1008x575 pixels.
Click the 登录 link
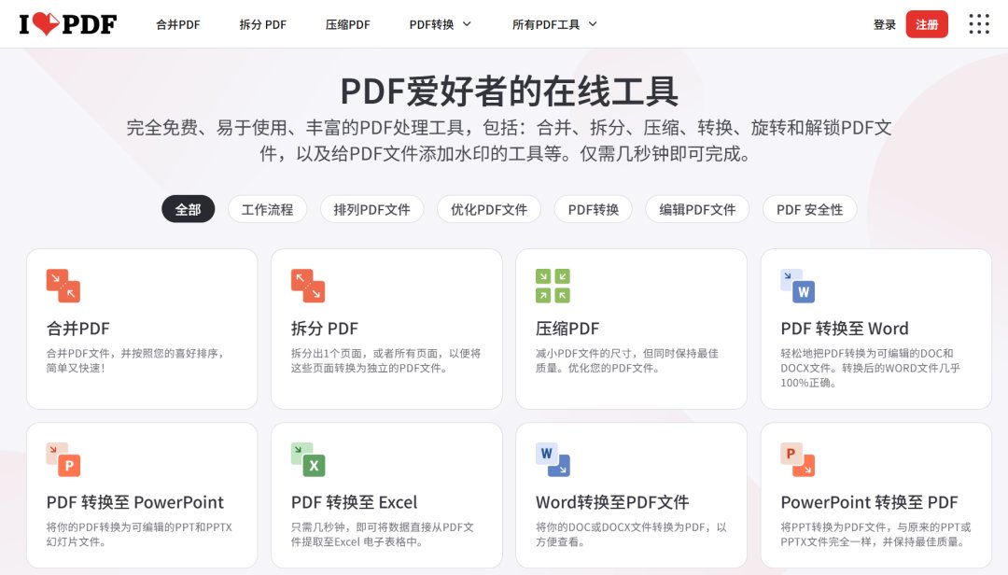pos(883,24)
